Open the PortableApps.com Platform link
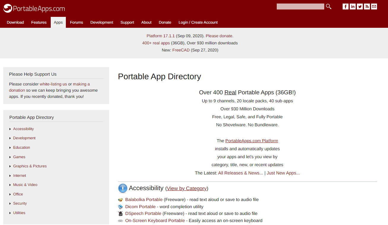Viewport: 388px width, 225px height. pos(252,141)
